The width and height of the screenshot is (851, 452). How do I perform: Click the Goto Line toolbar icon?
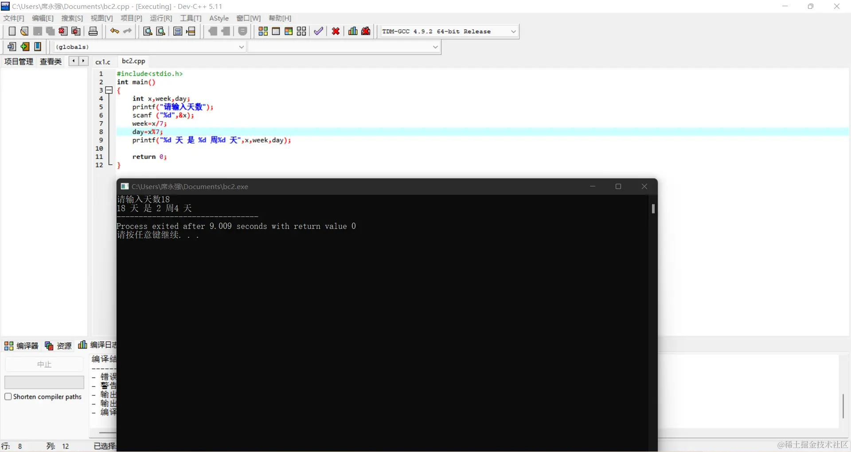(x=191, y=31)
